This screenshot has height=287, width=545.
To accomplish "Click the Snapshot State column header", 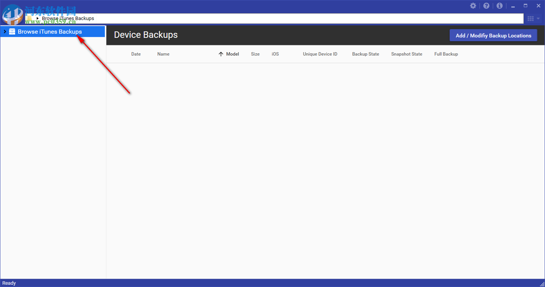I will (x=407, y=54).
